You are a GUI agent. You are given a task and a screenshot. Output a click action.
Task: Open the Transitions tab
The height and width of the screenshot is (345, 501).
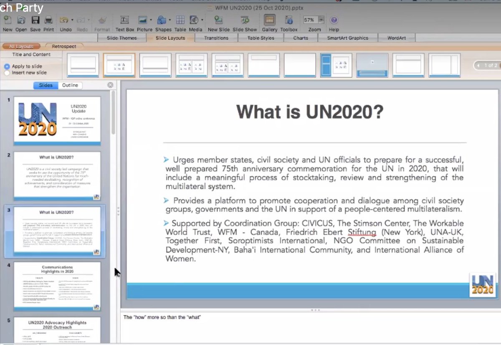tap(216, 38)
